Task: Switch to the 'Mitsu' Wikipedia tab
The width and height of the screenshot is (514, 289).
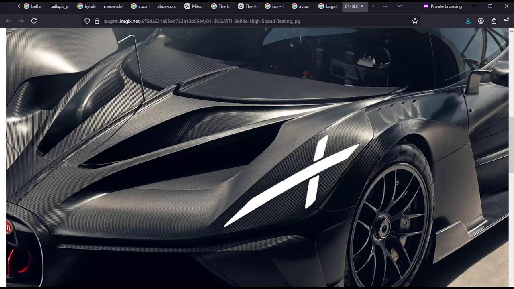Action: [x=194, y=6]
